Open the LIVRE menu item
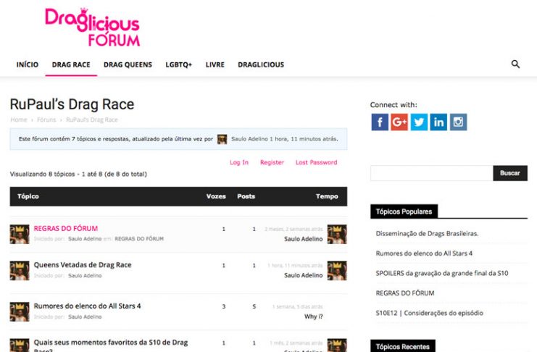The height and width of the screenshot is (352, 537). (215, 64)
